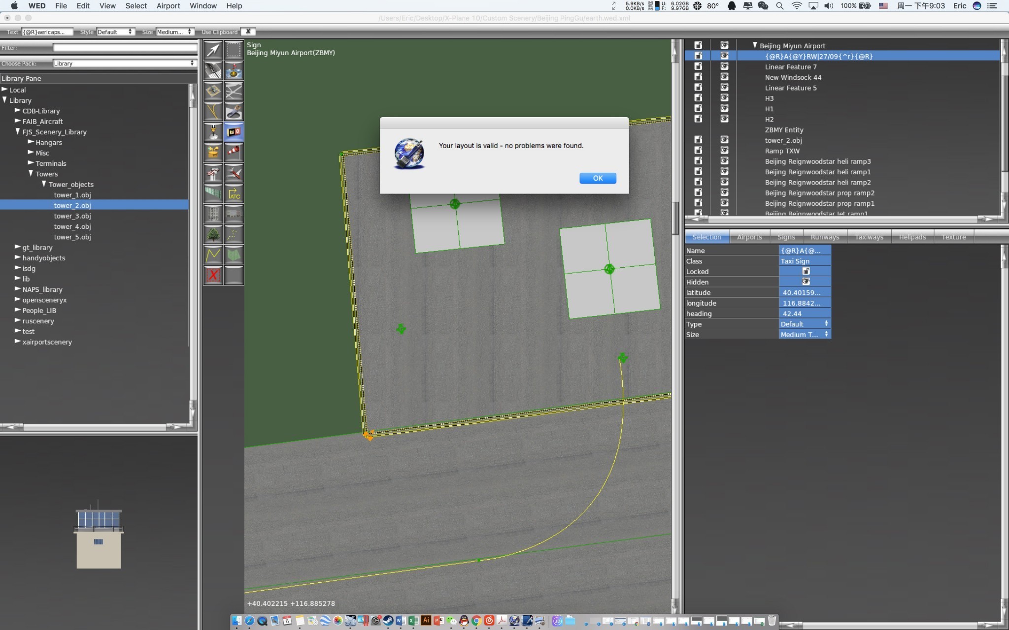This screenshot has height=630, width=1009.
Task: Toggle the Locked property of selection
Action: point(806,271)
